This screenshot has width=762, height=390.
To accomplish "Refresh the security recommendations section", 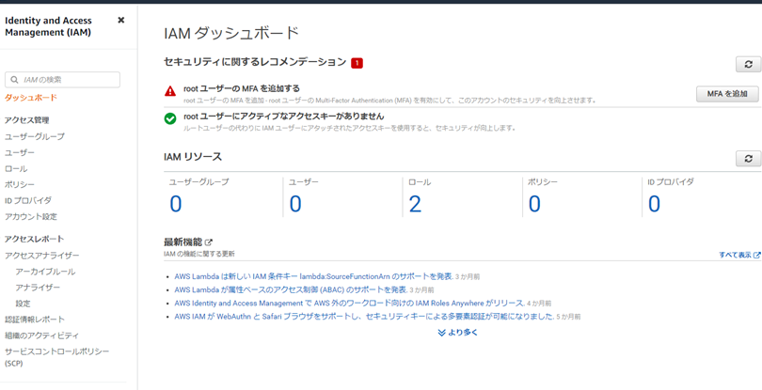I will [x=749, y=64].
